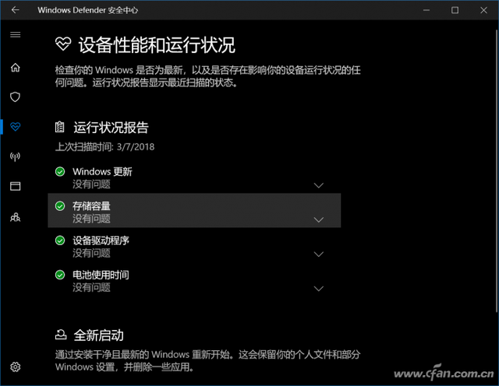Select device performance heart icon in sidebar
Screen dimensions: 499x386
pos(16,127)
